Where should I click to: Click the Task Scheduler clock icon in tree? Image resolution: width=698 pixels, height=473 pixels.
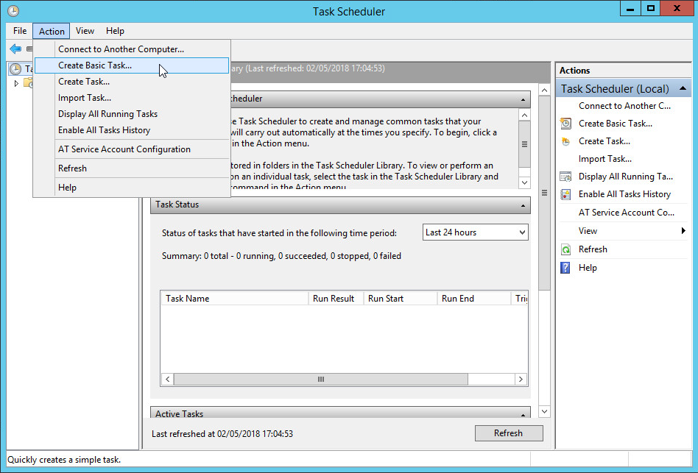(x=16, y=68)
